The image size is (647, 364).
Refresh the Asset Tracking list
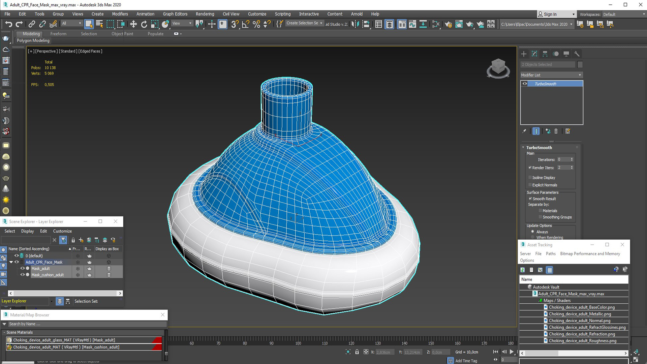point(523,270)
